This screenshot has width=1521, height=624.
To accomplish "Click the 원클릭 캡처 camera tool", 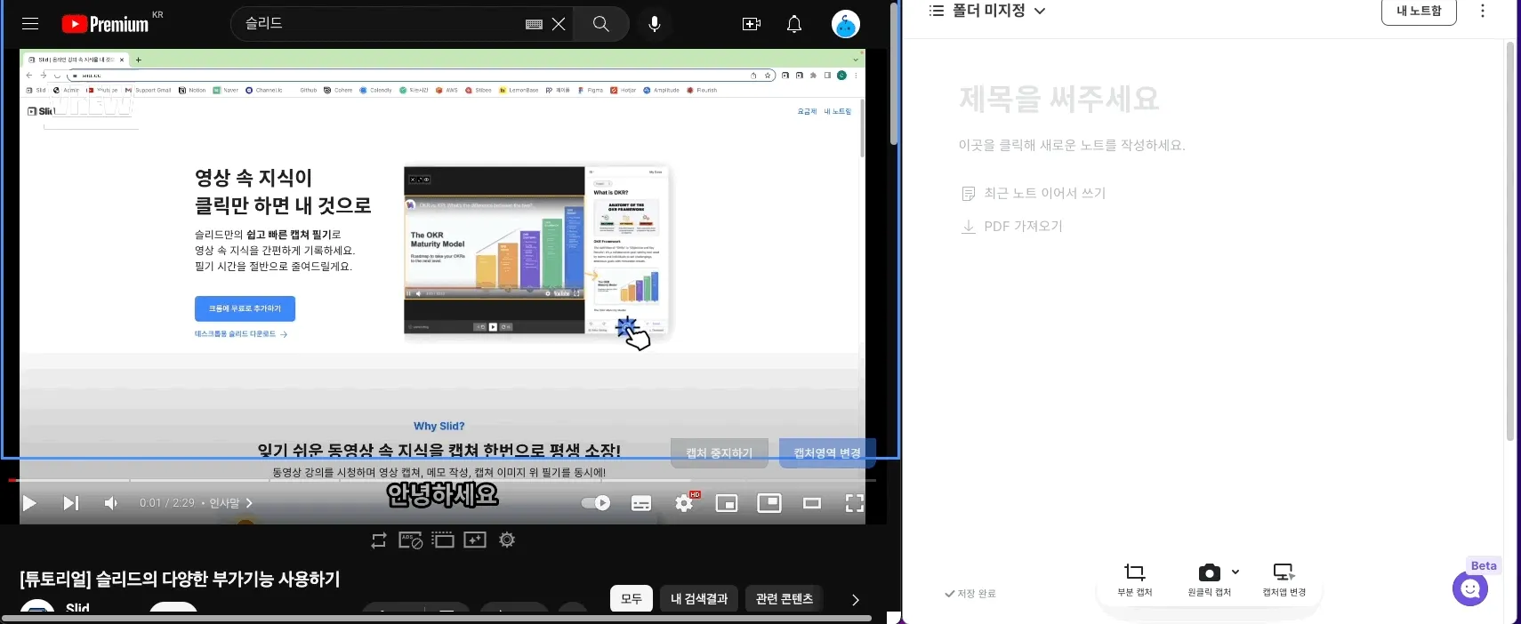I will [1209, 580].
